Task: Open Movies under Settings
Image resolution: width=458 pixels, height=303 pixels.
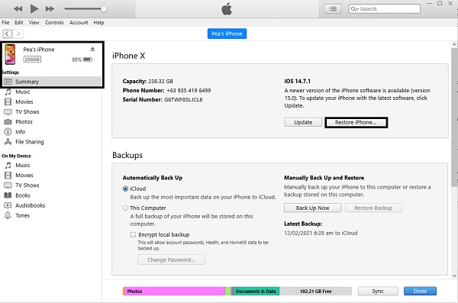Action: [24, 102]
